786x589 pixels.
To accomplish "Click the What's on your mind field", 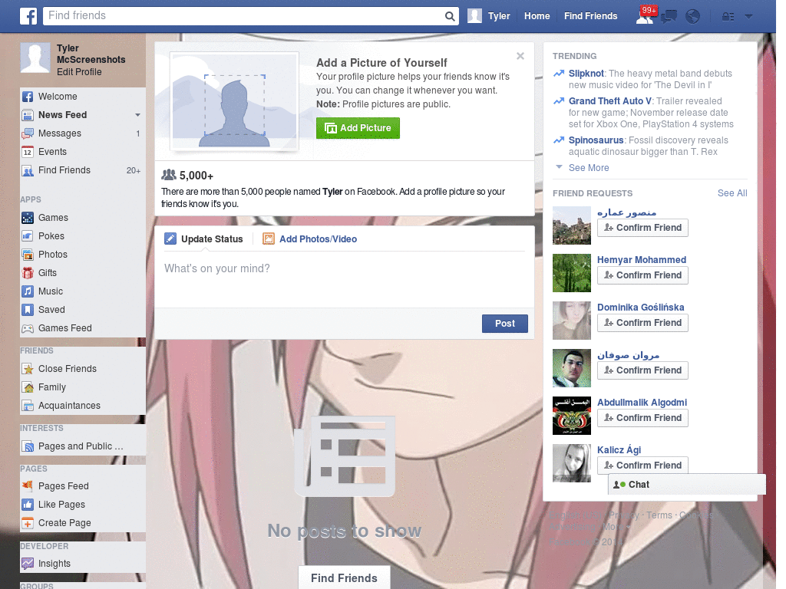I will (x=345, y=279).
